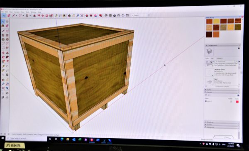This screenshot has width=249, height=151.
Task: Collapse the Layers panel header
Action: [222, 92]
